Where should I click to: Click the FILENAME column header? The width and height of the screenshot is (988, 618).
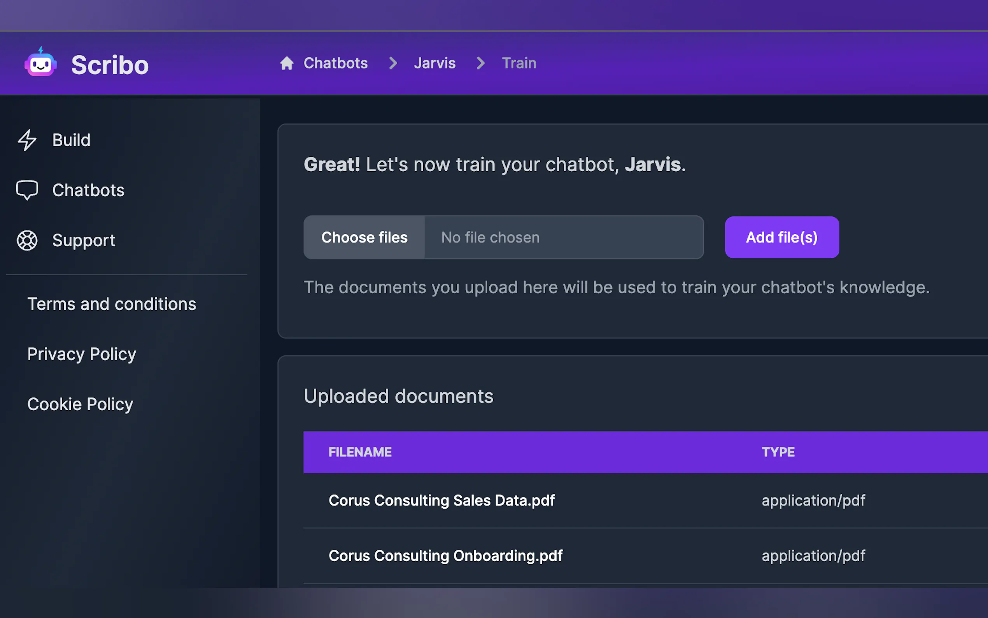(x=360, y=452)
